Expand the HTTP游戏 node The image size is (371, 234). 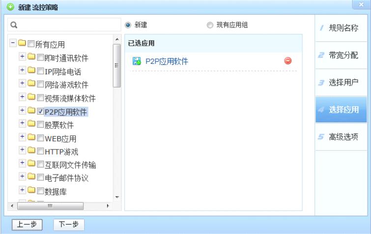(22, 150)
